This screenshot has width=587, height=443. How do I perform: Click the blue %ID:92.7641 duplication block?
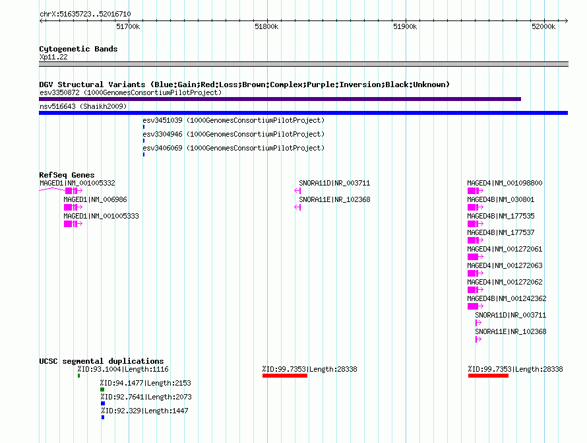coord(103,403)
